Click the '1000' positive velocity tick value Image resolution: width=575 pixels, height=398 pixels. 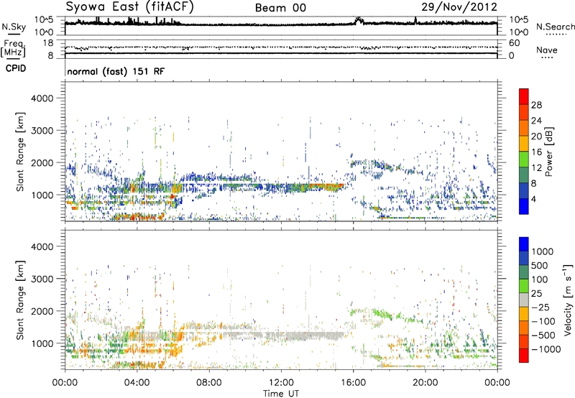[542, 251]
